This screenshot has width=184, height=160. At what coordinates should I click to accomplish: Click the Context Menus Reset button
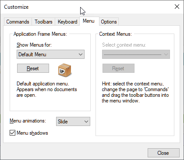click(118, 68)
